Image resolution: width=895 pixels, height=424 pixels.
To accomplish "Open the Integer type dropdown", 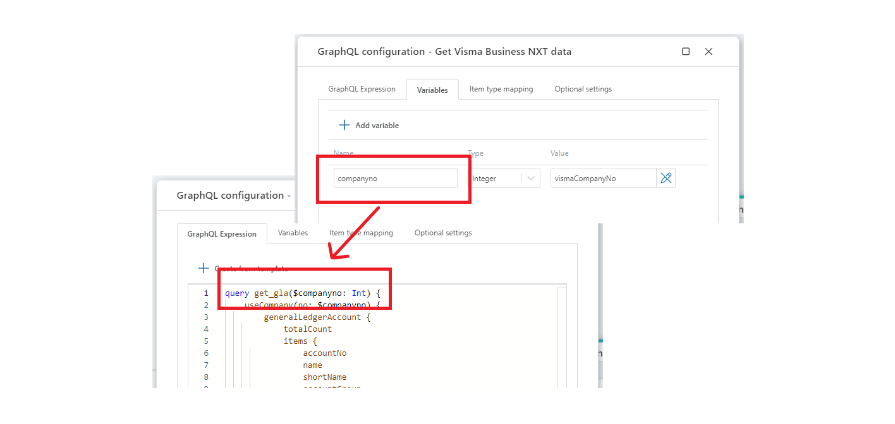I will click(x=504, y=178).
